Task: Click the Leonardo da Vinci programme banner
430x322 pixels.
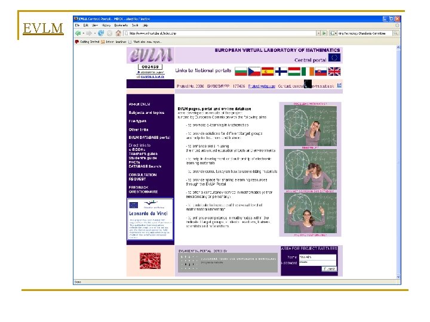Action: [x=150, y=219]
